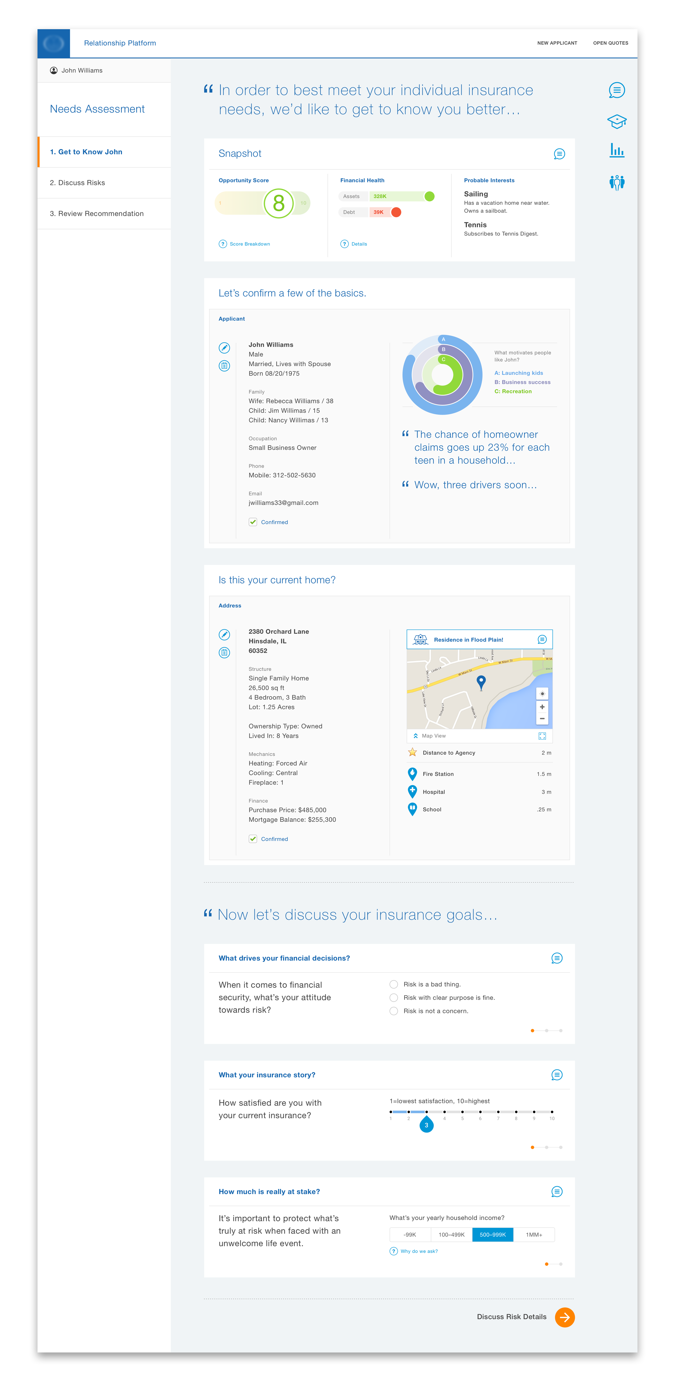
Task: Click the Financial Health Details help icon
Action: click(x=345, y=244)
